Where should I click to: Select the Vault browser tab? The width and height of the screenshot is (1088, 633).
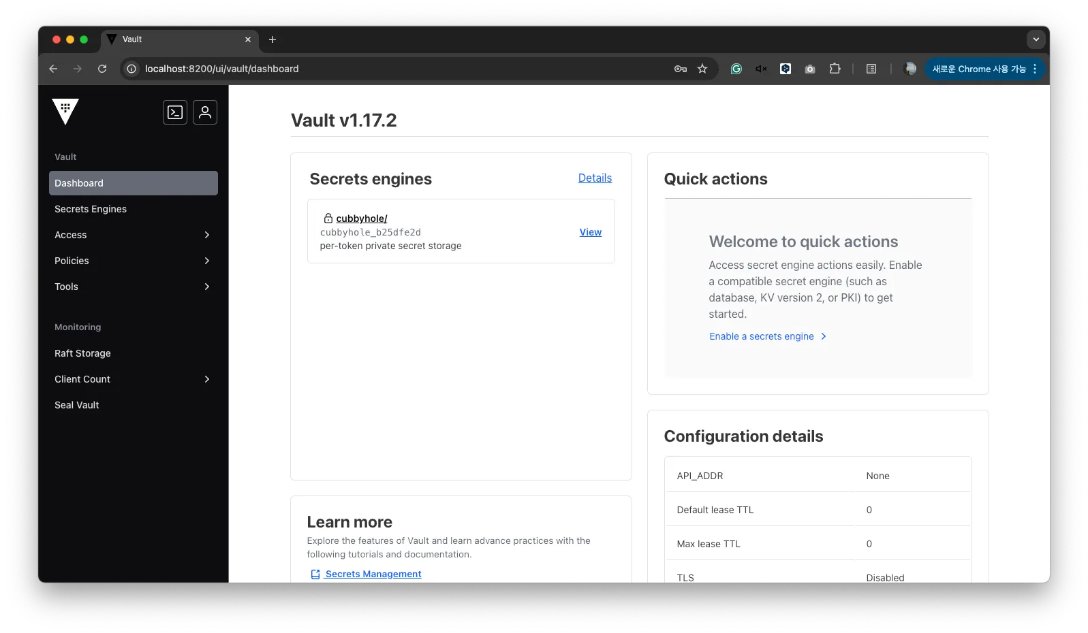point(180,39)
